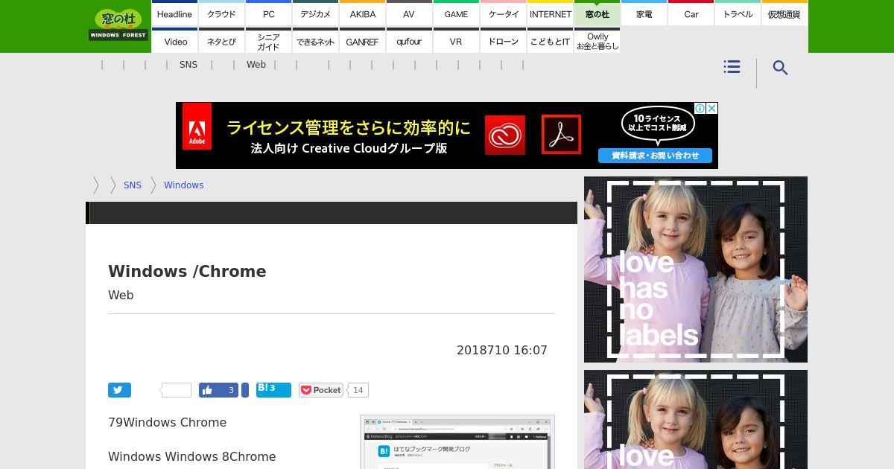894x469 pixels.
Task: Click Acrobat icon in banner
Action: pyautogui.click(x=561, y=135)
